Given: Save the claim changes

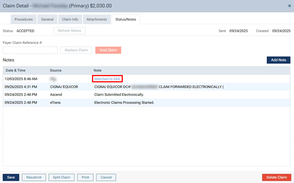Looking at the screenshot, I should [x=11, y=178].
